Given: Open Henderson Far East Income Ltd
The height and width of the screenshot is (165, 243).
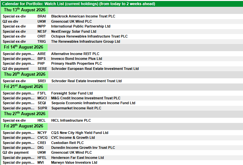Looking at the screenshot, I should click(x=77, y=158).
